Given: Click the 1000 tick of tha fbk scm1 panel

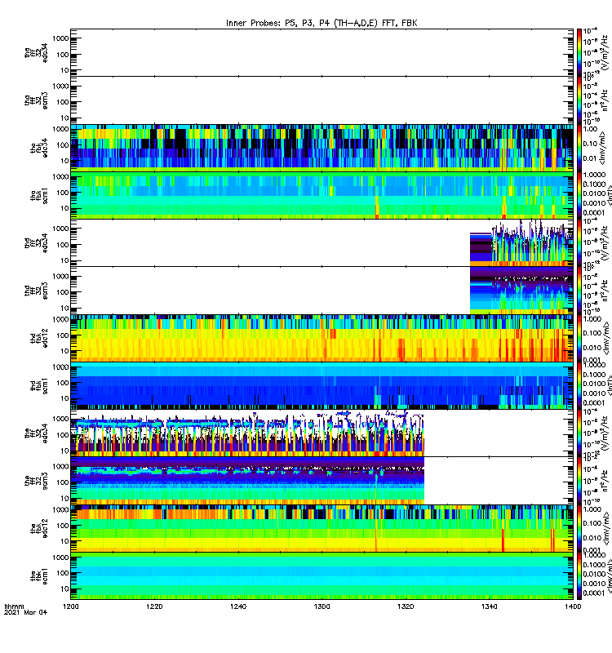Looking at the screenshot, I should pos(60,177).
